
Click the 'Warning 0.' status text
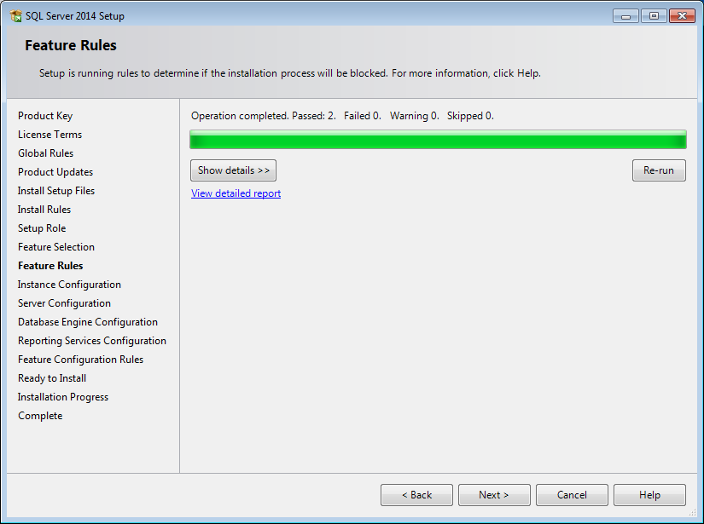coord(415,116)
